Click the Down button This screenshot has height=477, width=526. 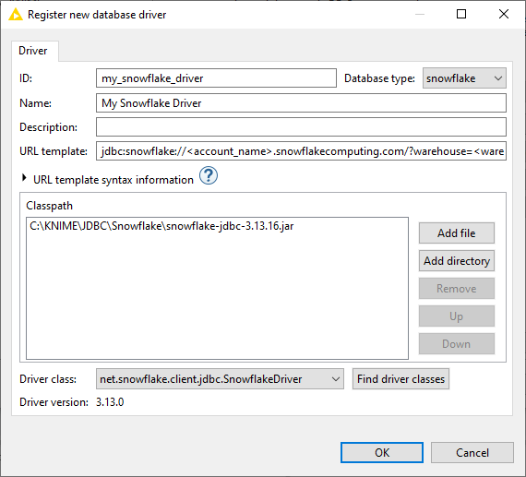pyautogui.click(x=456, y=344)
